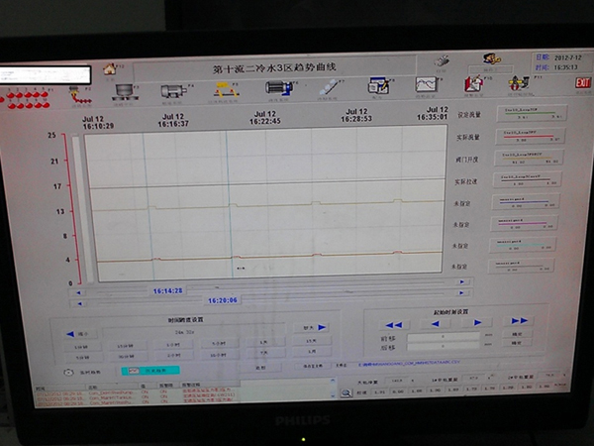Open the tundish/ladle overview icon

pos(125,93)
